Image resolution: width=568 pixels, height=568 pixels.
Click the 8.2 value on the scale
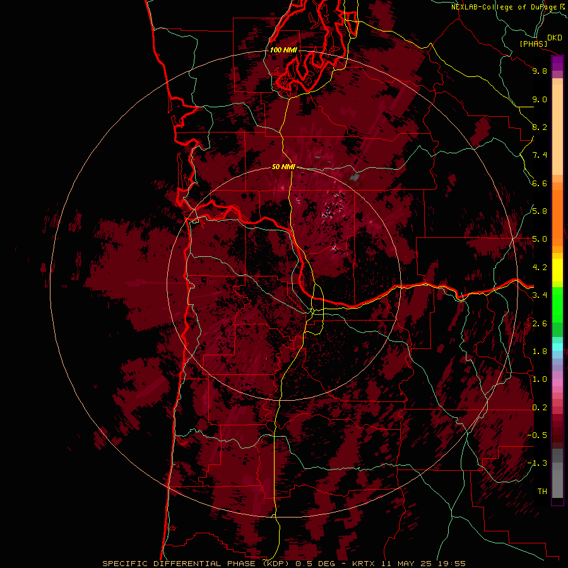pyautogui.click(x=540, y=127)
